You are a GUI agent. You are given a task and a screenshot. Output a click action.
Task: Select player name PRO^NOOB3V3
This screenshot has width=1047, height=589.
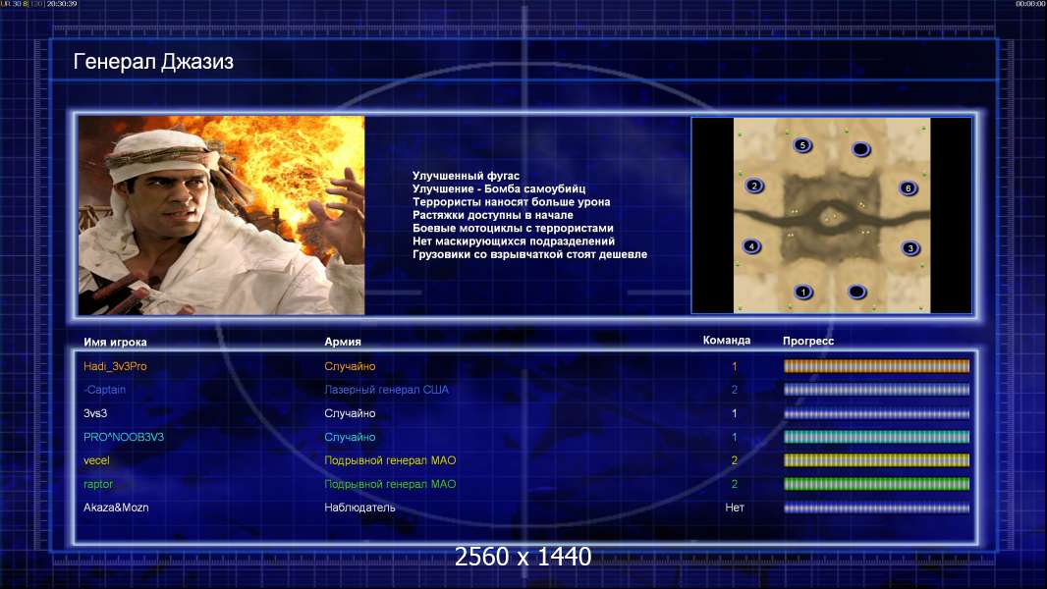[x=124, y=437]
